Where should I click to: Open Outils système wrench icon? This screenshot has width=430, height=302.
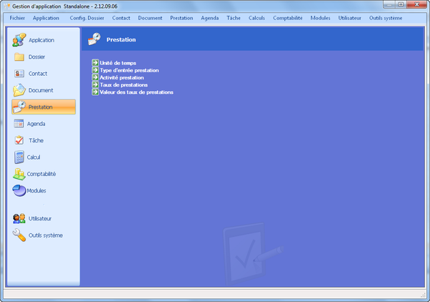click(19, 235)
